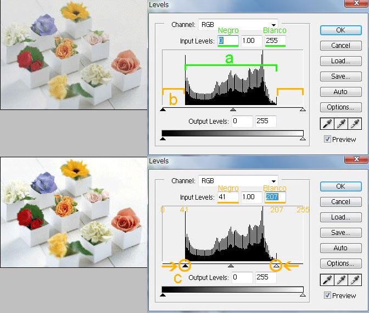Click midtone slider under lower histogram

click(x=231, y=266)
